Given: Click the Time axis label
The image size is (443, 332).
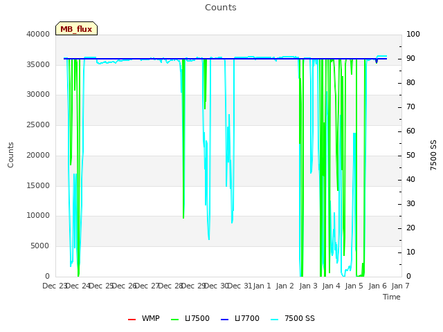Looking at the screenshot, I should [x=392, y=297].
